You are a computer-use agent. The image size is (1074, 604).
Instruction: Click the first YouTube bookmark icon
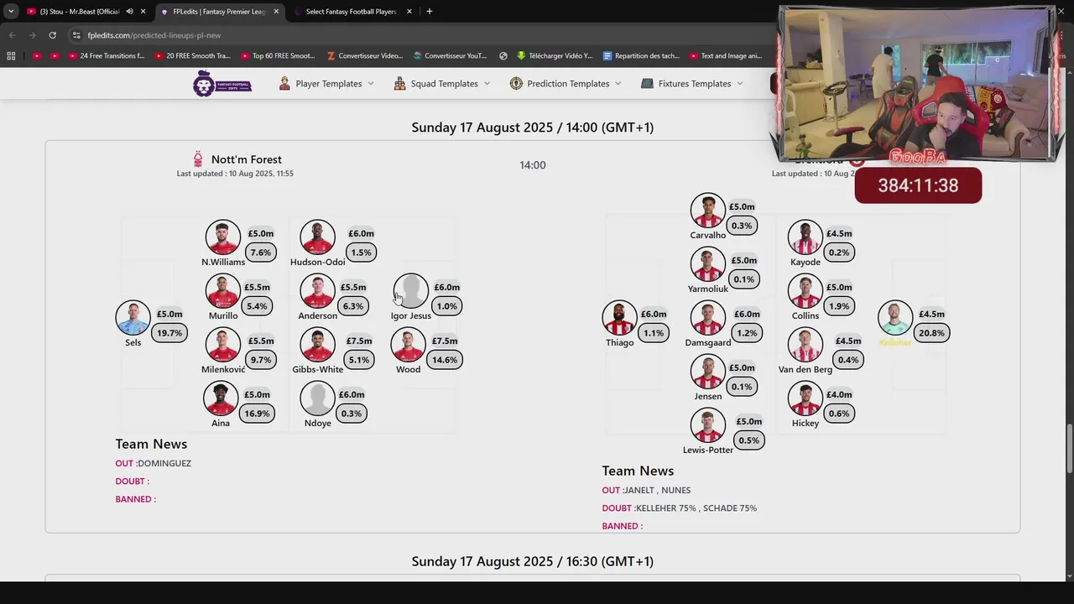pyautogui.click(x=36, y=56)
